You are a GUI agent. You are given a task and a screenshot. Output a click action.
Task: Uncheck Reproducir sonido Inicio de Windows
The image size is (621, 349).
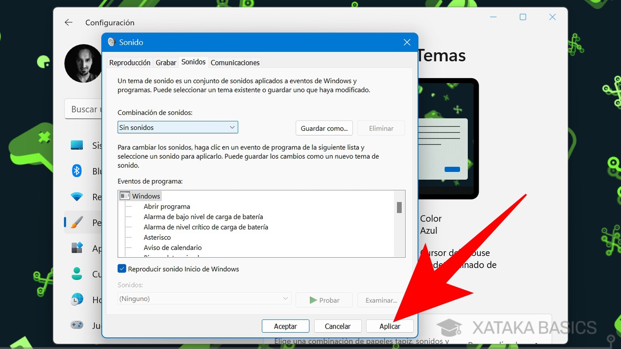click(x=122, y=269)
